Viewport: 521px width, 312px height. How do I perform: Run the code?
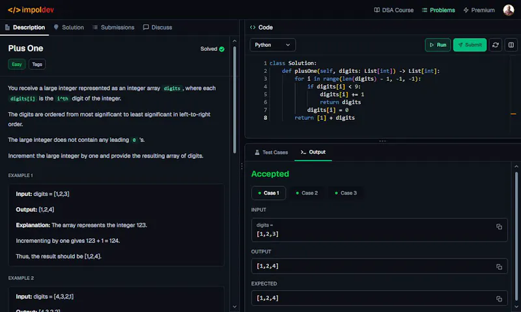pyautogui.click(x=438, y=45)
